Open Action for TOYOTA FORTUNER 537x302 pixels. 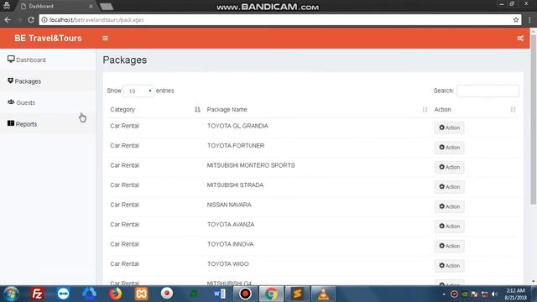point(450,148)
